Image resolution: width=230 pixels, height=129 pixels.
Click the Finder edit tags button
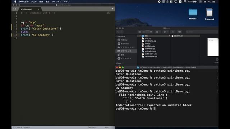179,32
